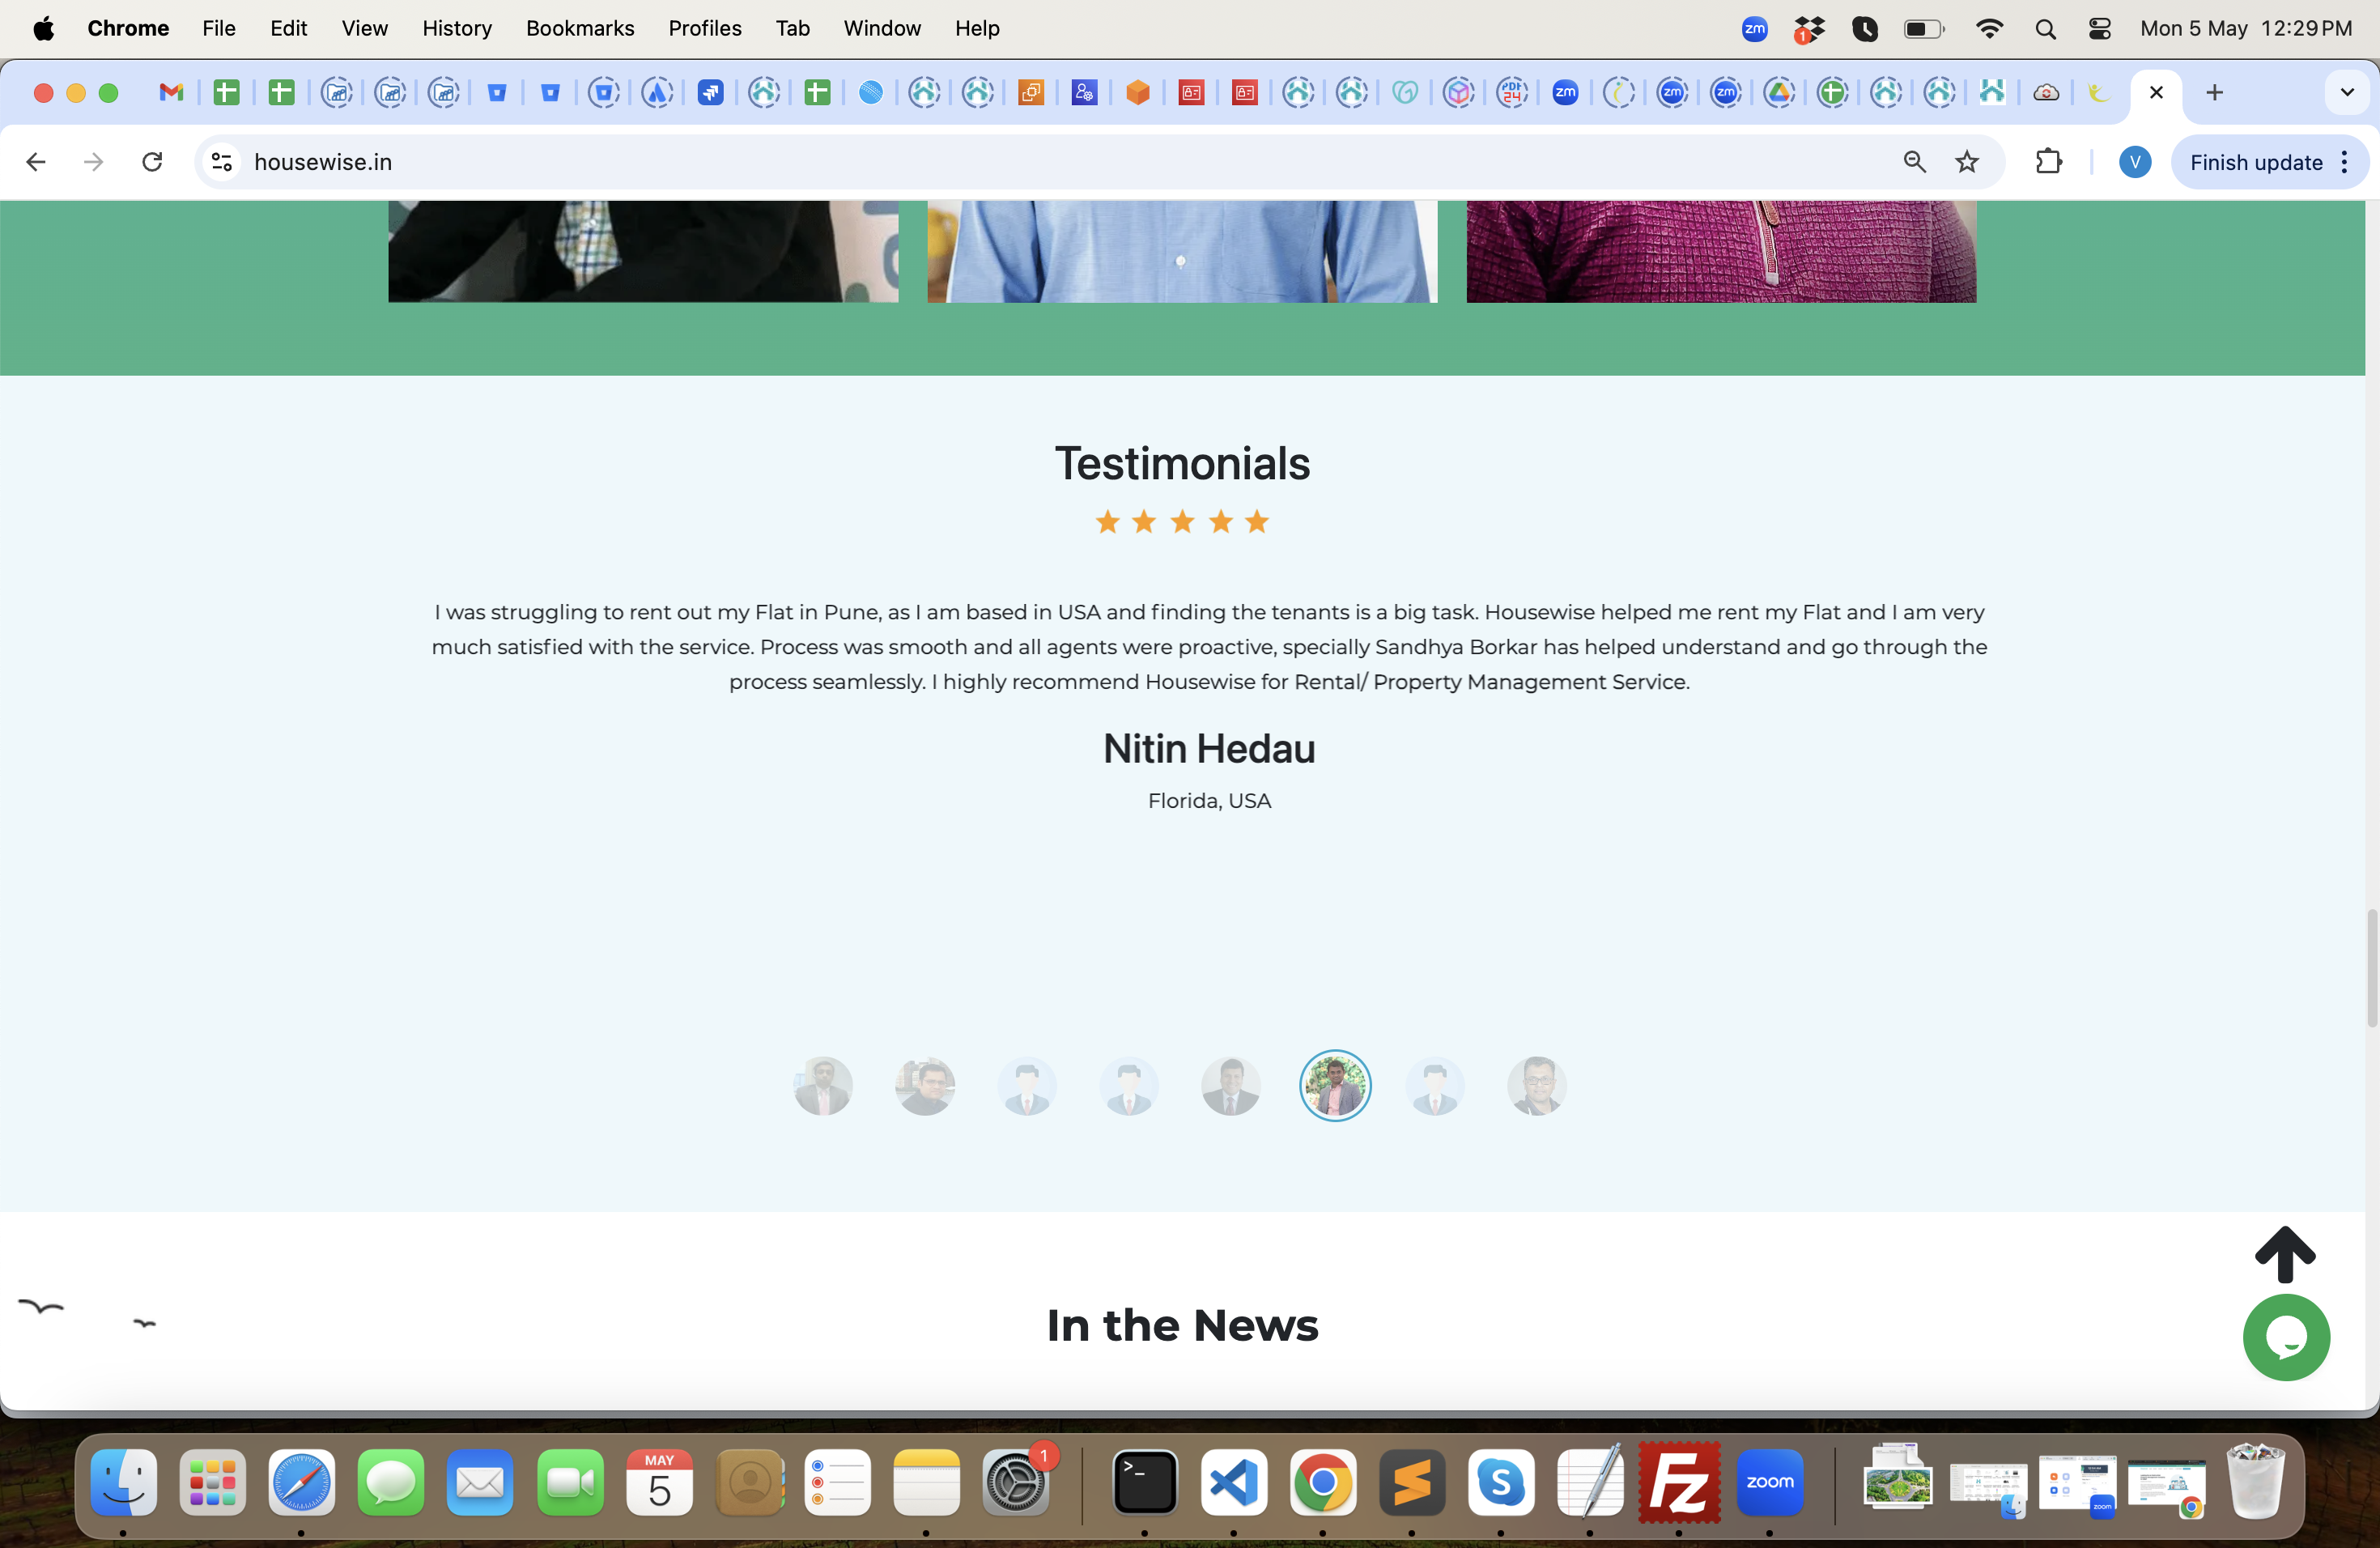Viewport: 2380px width, 1548px height.
Task: Open Google Chrome from the Dock
Action: [x=1323, y=1482]
